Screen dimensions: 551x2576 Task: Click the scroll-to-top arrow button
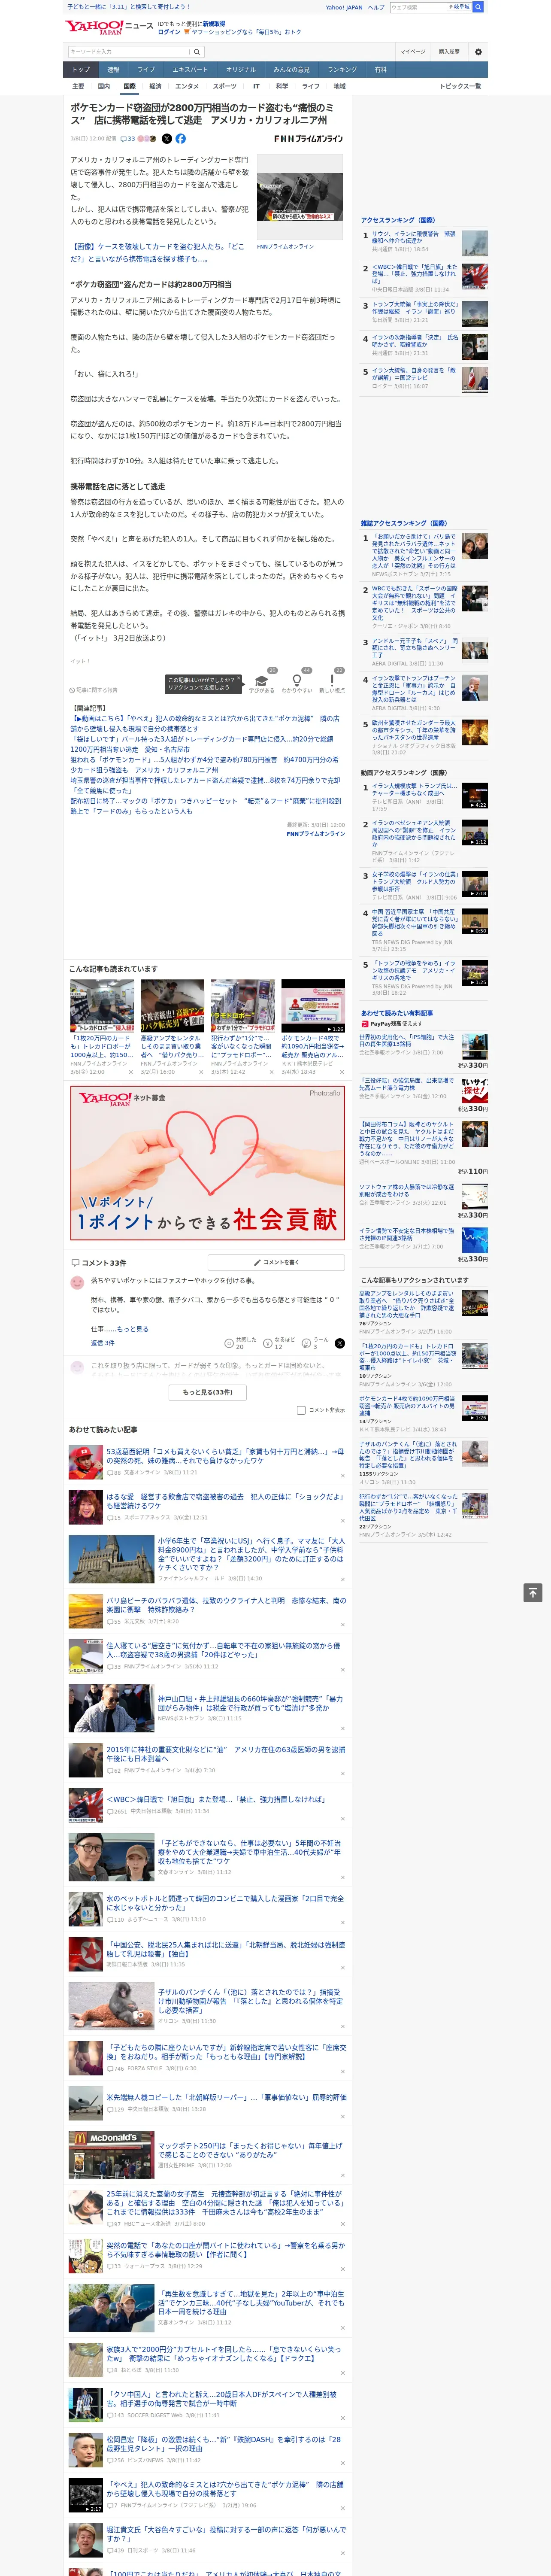coord(533,1593)
